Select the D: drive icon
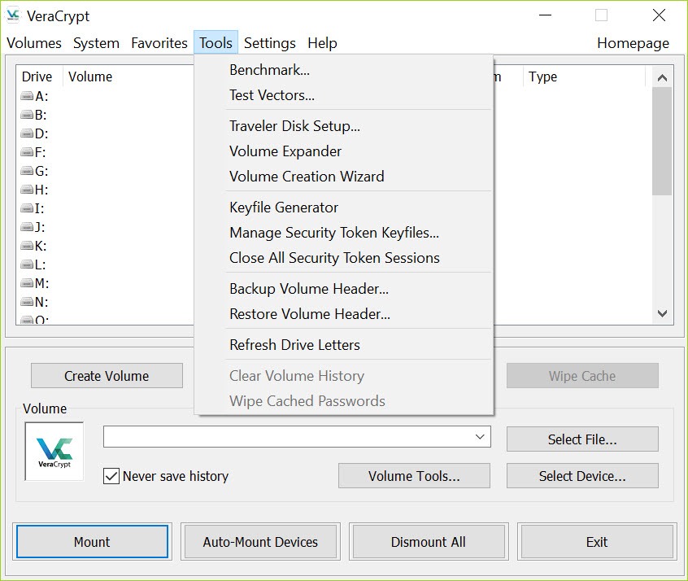This screenshot has width=688, height=581. point(27,133)
